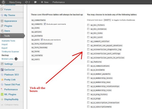Open Performance in the admin bar
The image size is (152, 109).
pos(59,2)
